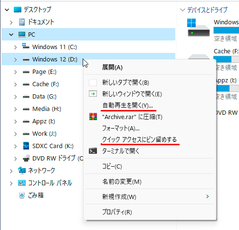Choose 展開(A) from context menu
The image size is (239, 230).
click(150, 67)
